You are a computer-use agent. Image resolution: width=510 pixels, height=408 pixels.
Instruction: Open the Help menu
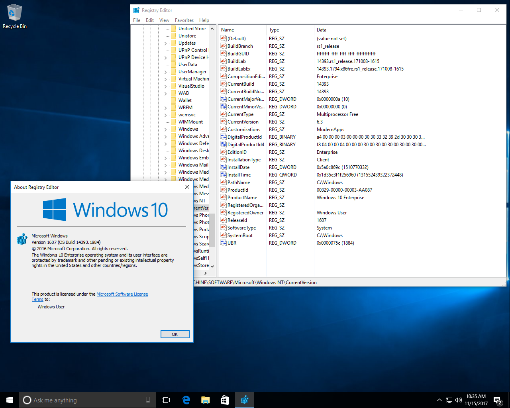pyautogui.click(x=204, y=20)
